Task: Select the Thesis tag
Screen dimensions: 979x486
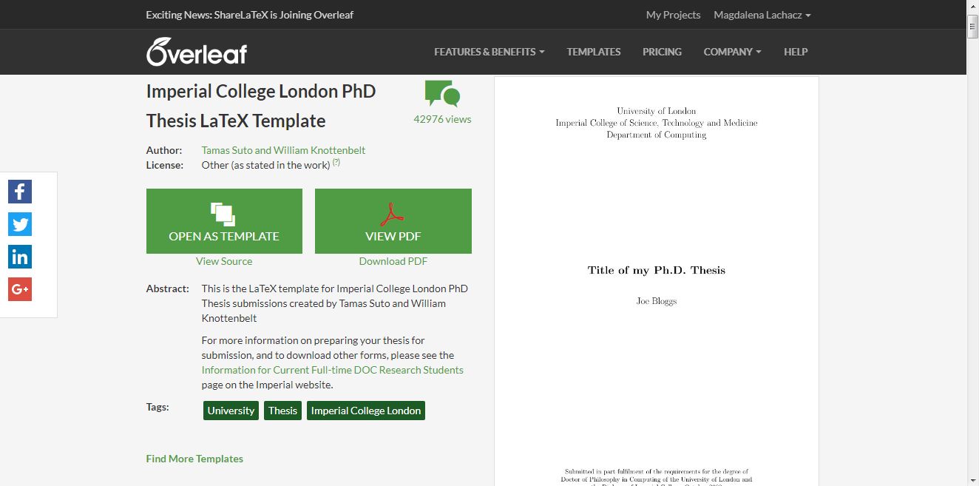Action: coord(282,411)
